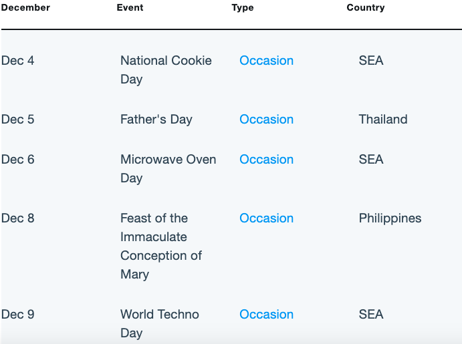The width and height of the screenshot is (462, 344).
Task: Select the Dec 4 date cell
Action: (17, 61)
